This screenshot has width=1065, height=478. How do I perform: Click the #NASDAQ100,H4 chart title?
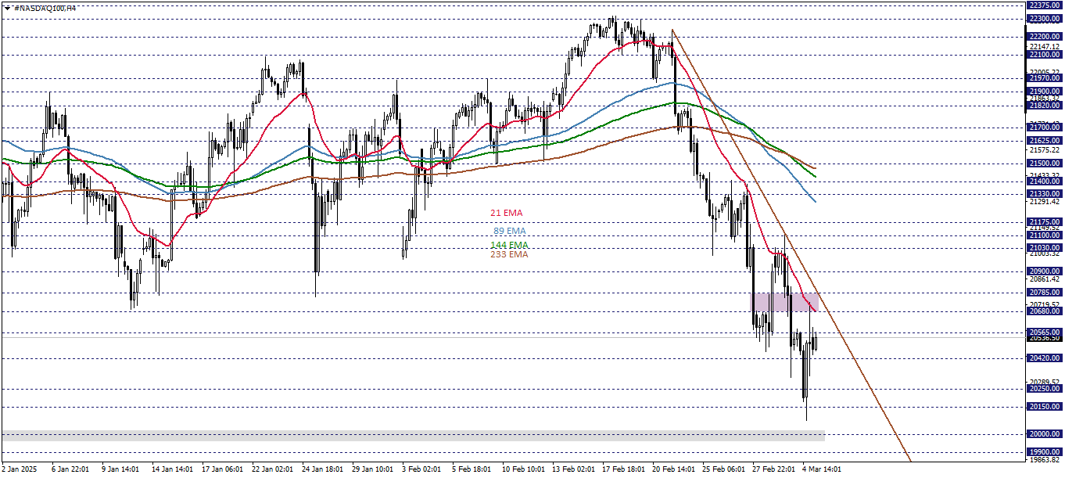45,7
